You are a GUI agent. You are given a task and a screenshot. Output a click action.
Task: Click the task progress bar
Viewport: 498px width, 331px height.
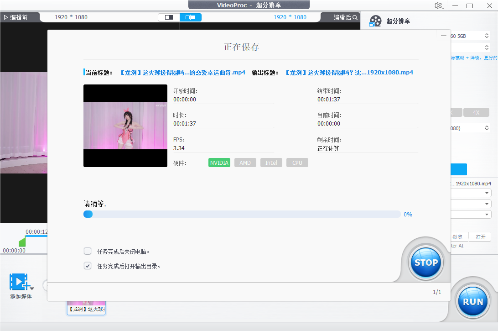coord(242,214)
